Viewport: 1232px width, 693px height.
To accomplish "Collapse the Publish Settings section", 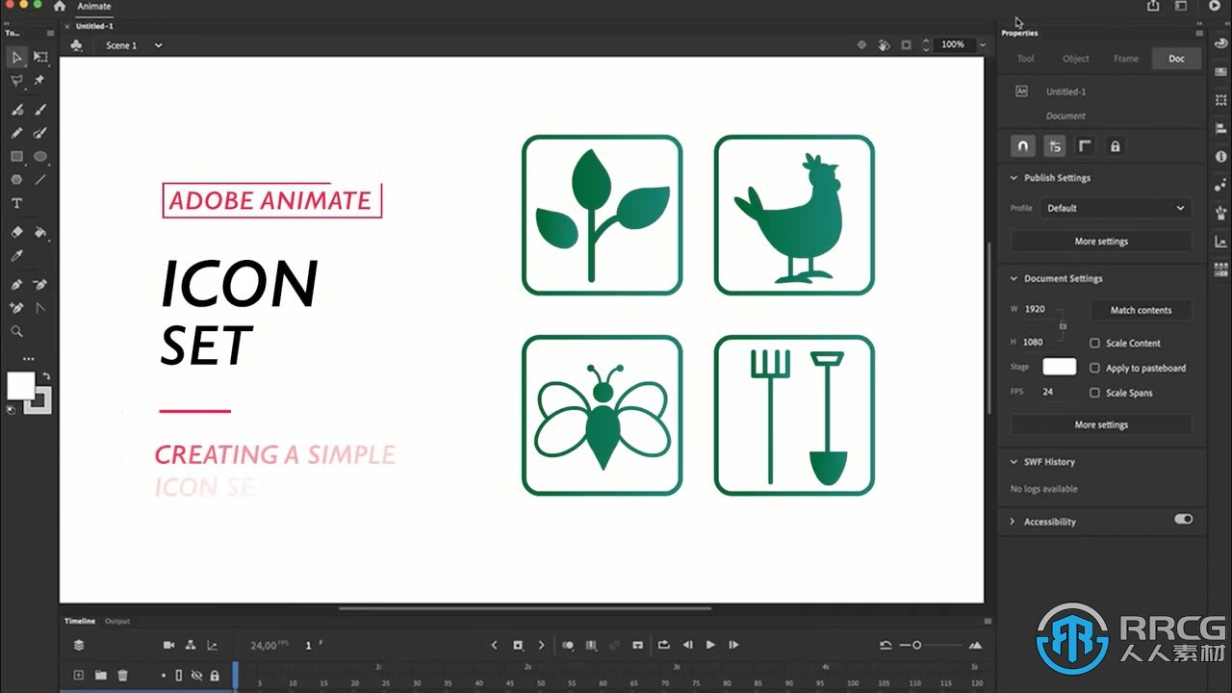I will pos(1014,178).
